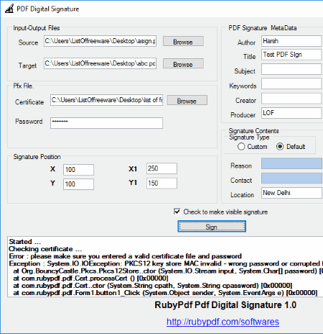Click the empty Subject field
323x334 pixels.
pyautogui.click(x=291, y=69)
